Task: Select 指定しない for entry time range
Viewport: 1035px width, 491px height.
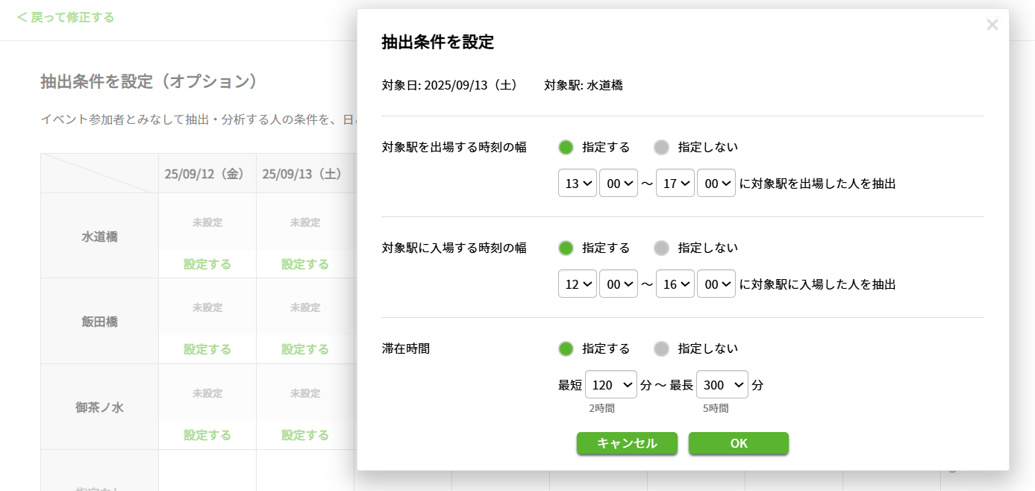Action: click(661, 248)
